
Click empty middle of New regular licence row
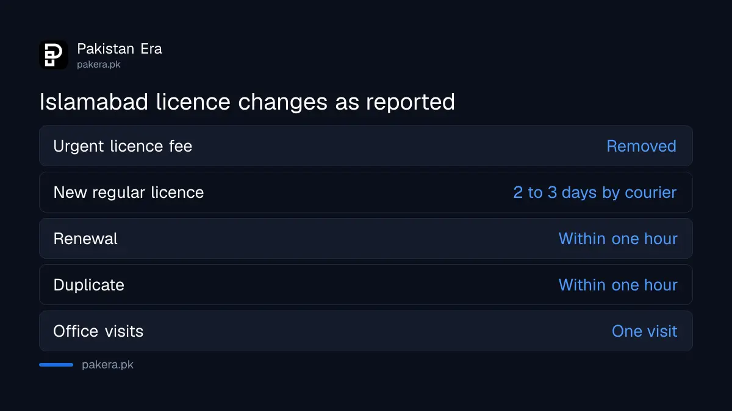point(359,192)
